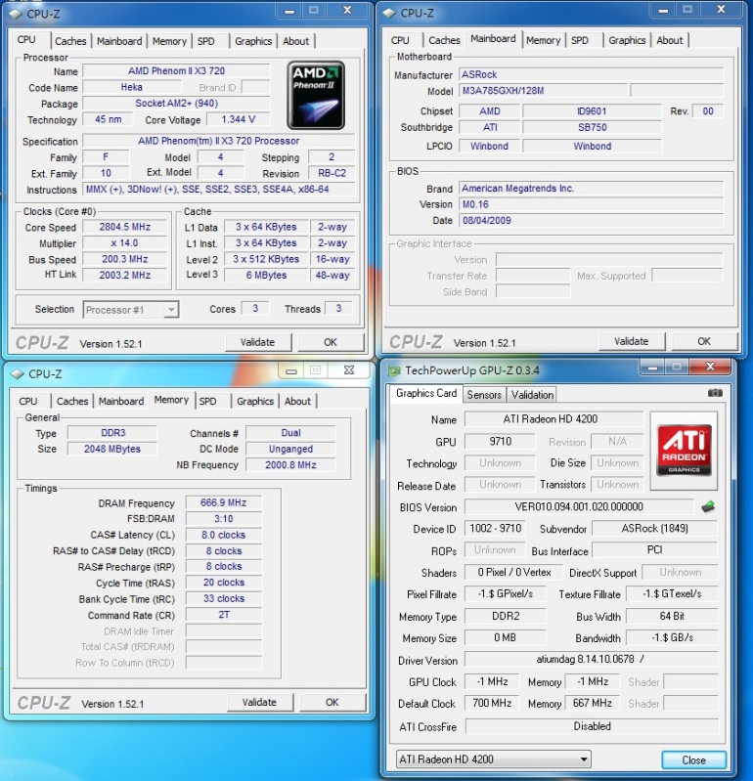Click the GPU-Z BIOS Version field
The width and height of the screenshot is (753, 781).
coord(579,507)
